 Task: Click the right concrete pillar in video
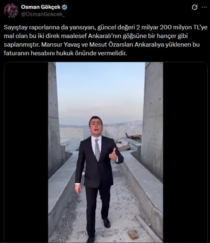click(x=153, y=121)
